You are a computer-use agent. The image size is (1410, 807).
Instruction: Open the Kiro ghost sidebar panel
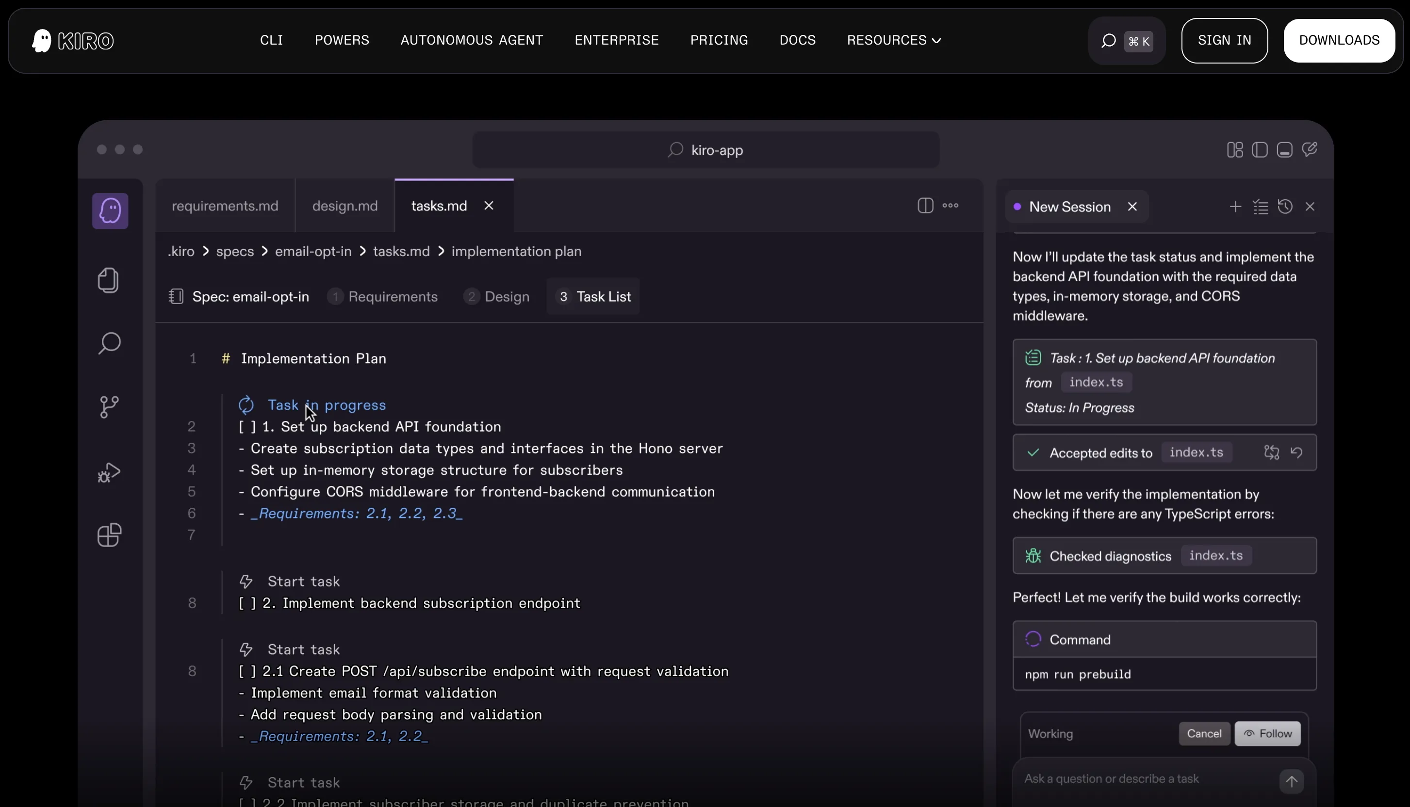(110, 210)
